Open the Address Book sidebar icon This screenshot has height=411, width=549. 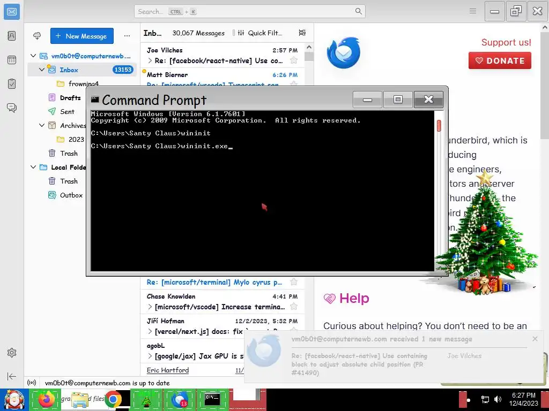(12, 36)
